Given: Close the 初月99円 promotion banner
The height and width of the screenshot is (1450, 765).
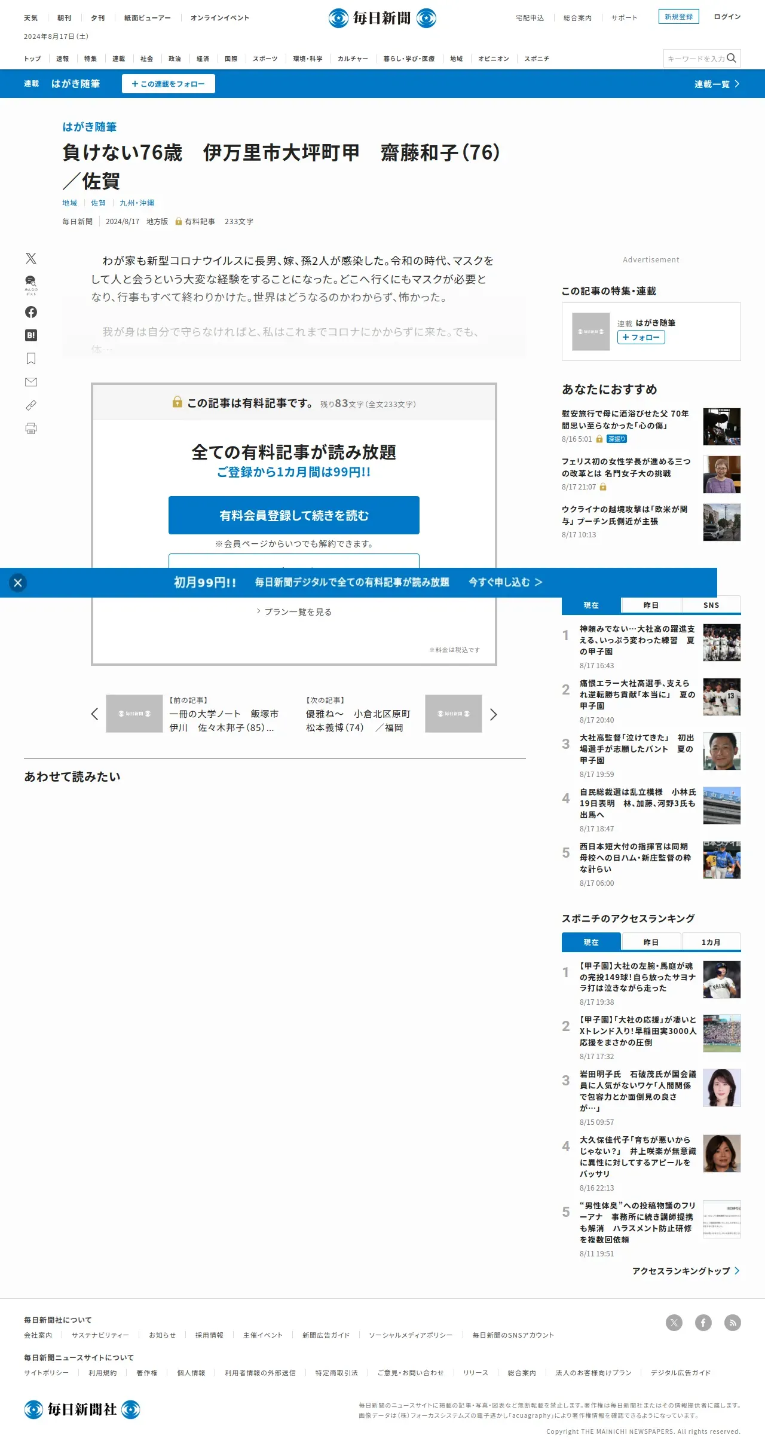Looking at the screenshot, I should click(18, 583).
